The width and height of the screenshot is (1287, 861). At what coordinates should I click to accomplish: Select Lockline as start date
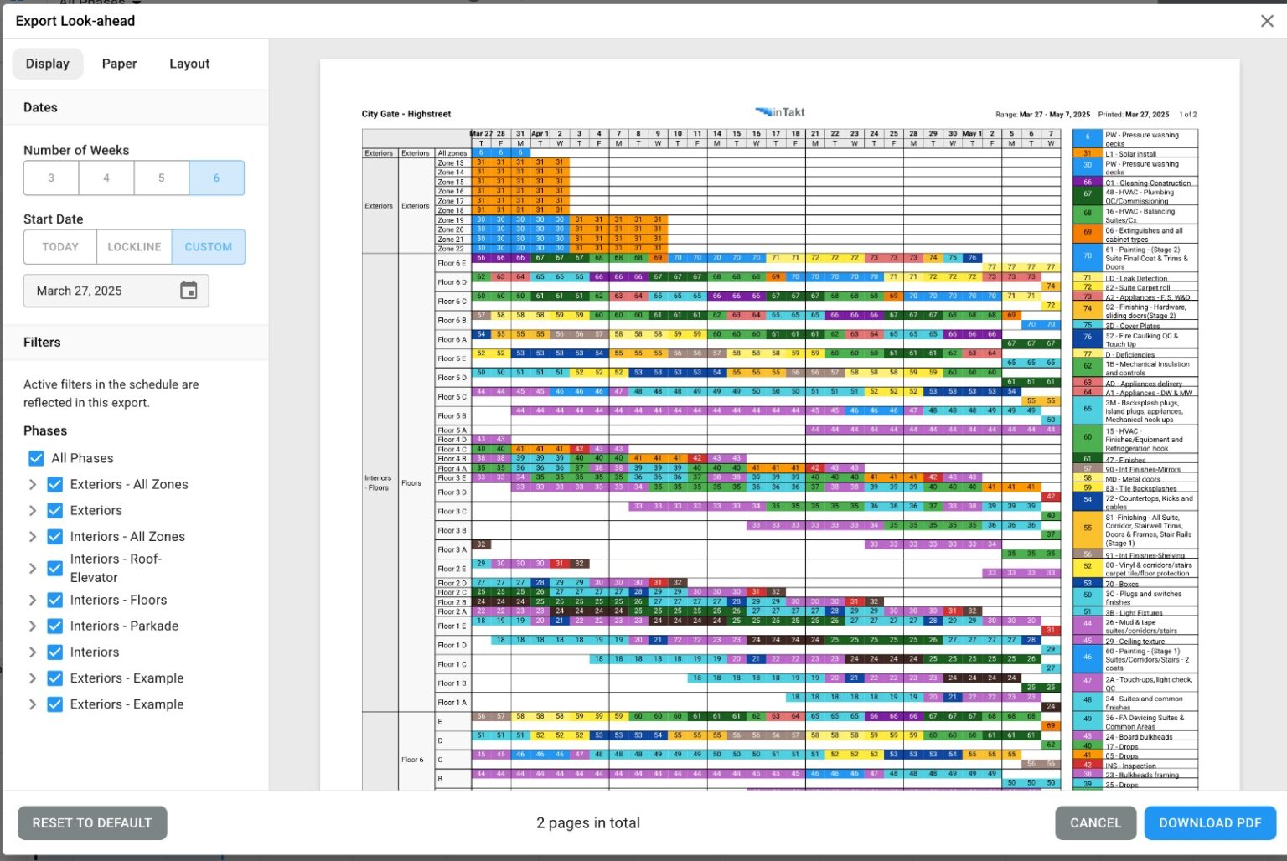[133, 246]
